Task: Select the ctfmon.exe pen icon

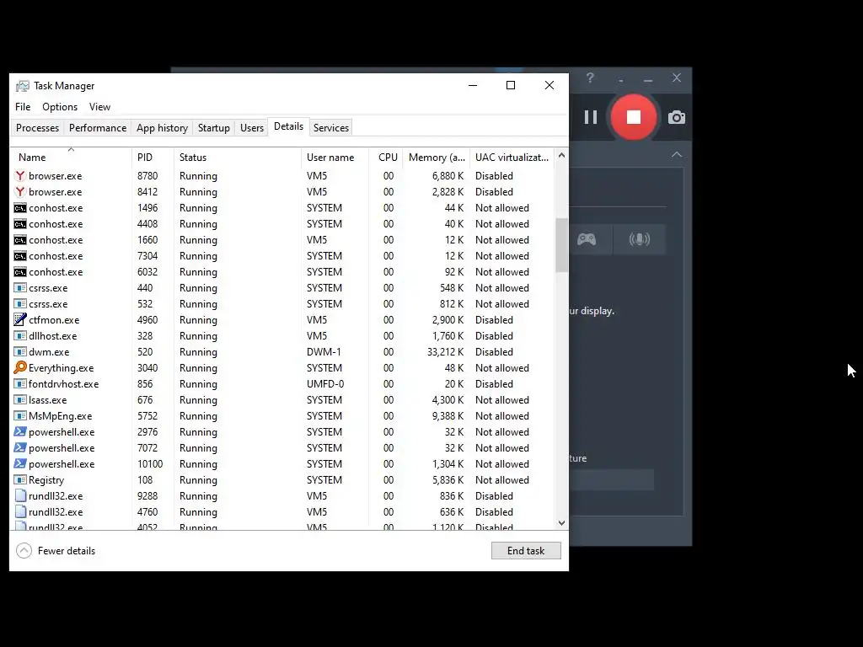Action: pyautogui.click(x=20, y=319)
